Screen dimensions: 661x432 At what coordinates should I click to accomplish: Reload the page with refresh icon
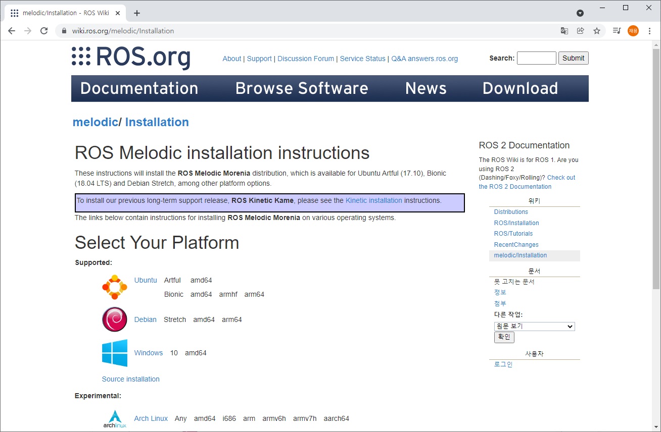(x=44, y=31)
